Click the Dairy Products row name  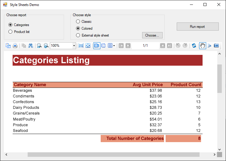pos(26,108)
